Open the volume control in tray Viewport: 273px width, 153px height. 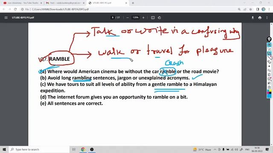coord(236,150)
